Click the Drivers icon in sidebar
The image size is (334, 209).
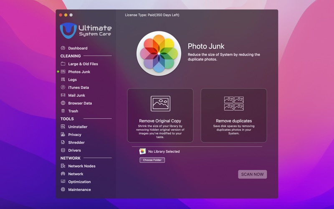[63, 150]
